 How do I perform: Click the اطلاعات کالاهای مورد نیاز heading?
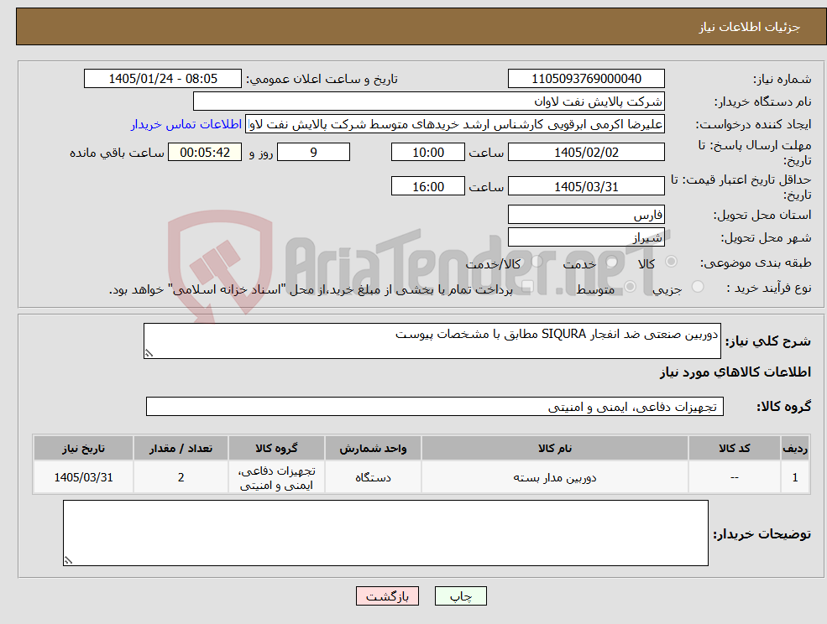coord(735,372)
